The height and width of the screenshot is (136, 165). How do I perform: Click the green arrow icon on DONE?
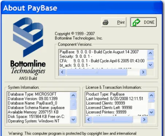(136, 22)
